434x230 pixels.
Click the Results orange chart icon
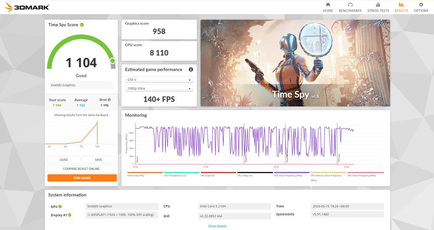click(x=401, y=4)
